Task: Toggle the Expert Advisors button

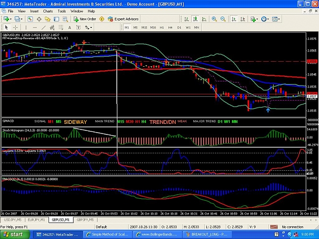Action: [124, 19]
